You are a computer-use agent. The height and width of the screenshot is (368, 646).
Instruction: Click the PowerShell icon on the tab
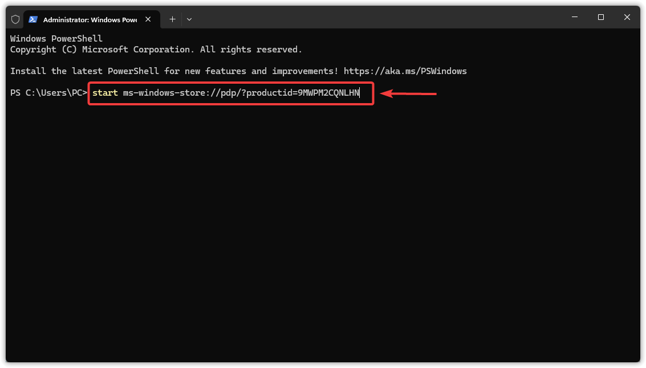[x=33, y=19]
